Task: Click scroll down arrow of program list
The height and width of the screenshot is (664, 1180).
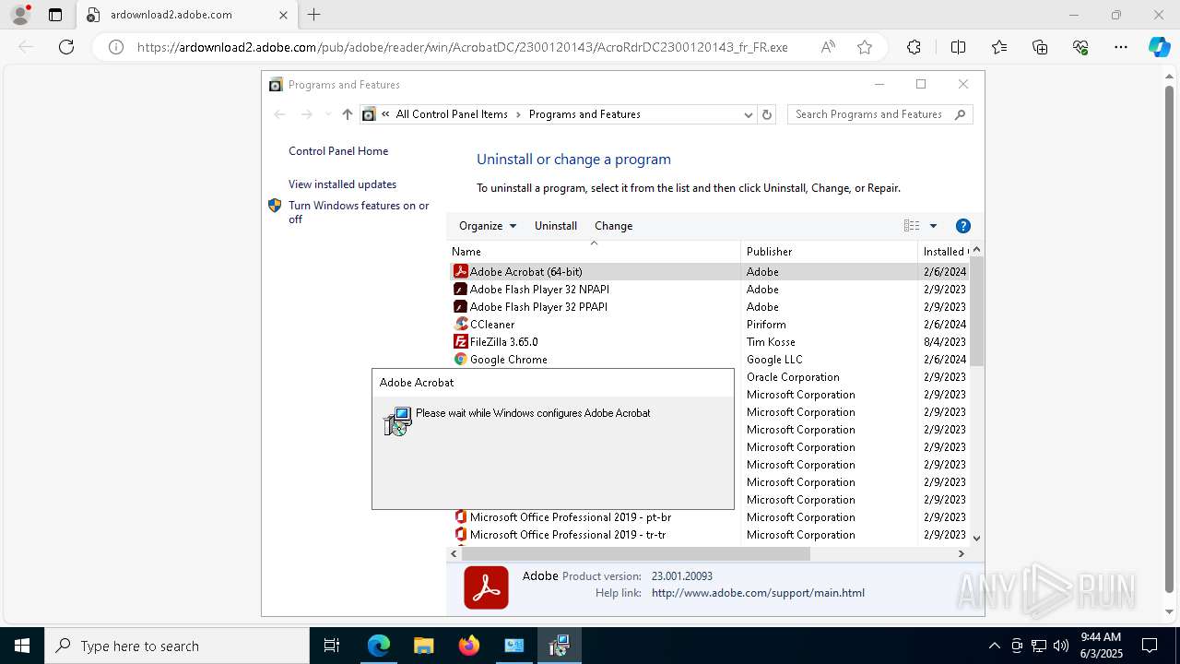Action: click(x=976, y=538)
